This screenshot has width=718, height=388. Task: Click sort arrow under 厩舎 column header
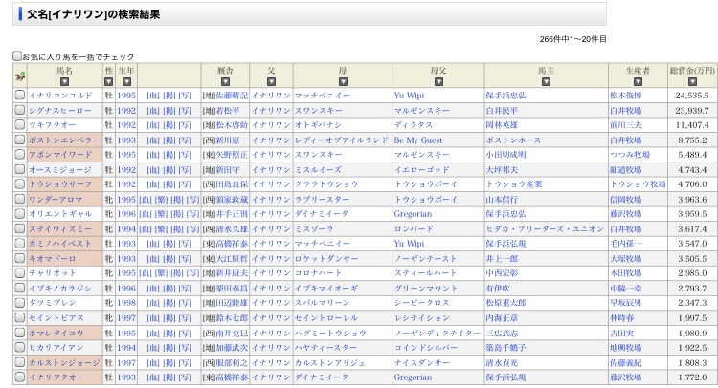[x=225, y=81]
